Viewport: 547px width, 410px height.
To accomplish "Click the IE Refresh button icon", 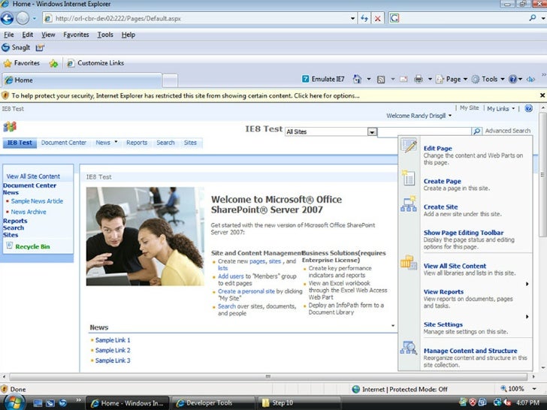I will (x=364, y=18).
